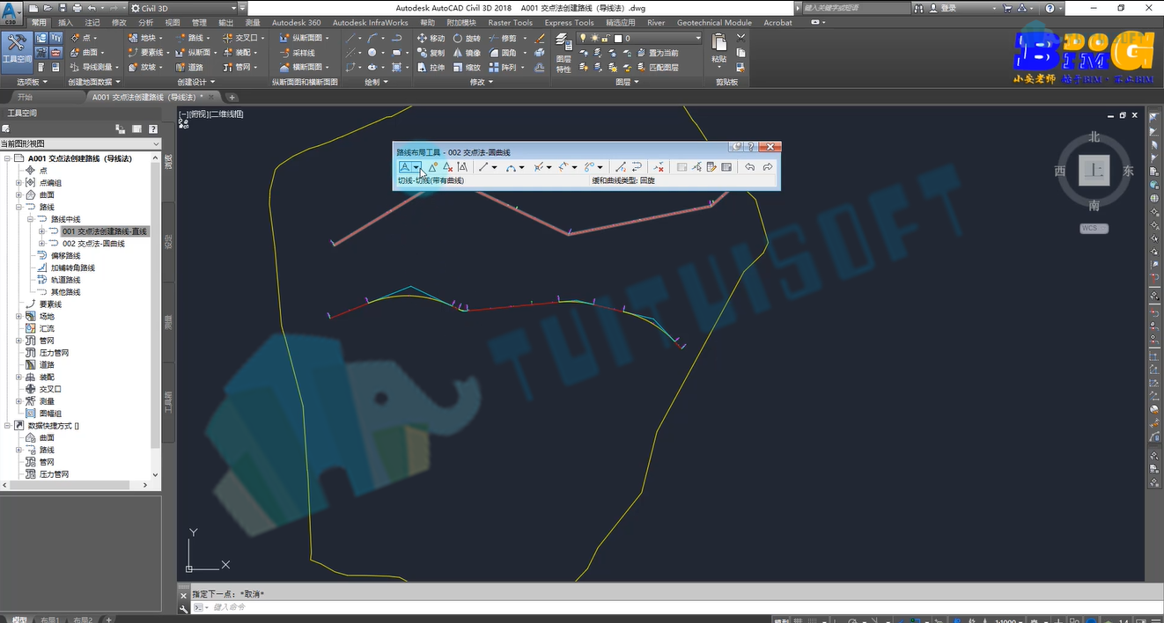Expand the 曲面 node in Toolspace tree
Viewport: 1164px width, 623px height.
click(19, 195)
